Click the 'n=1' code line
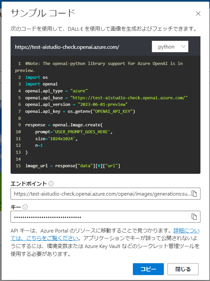Viewport: 210px width, 281px height. click(x=39, y=145)
